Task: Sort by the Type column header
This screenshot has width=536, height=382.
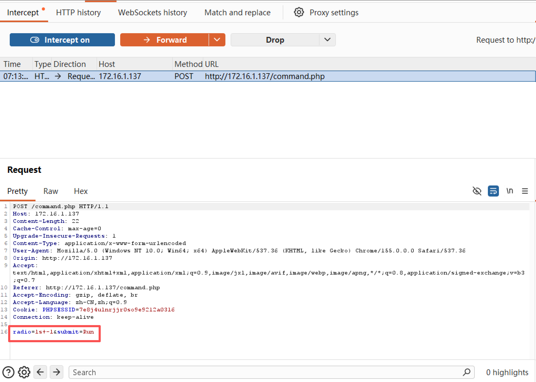Action: point(43,64)
